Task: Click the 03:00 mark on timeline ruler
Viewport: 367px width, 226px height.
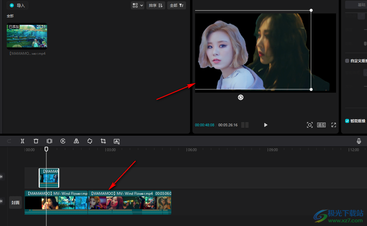Action: point(111,150)
